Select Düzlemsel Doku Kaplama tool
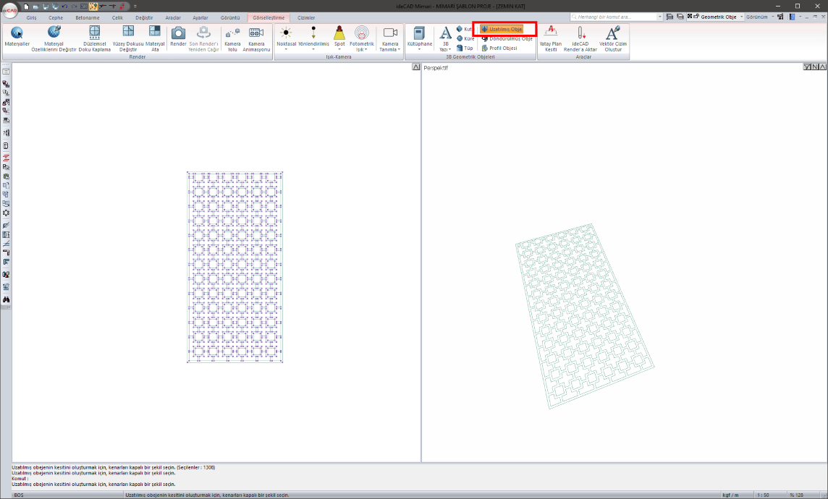Screen dimensions: 828x499 [x=94, y=37]
